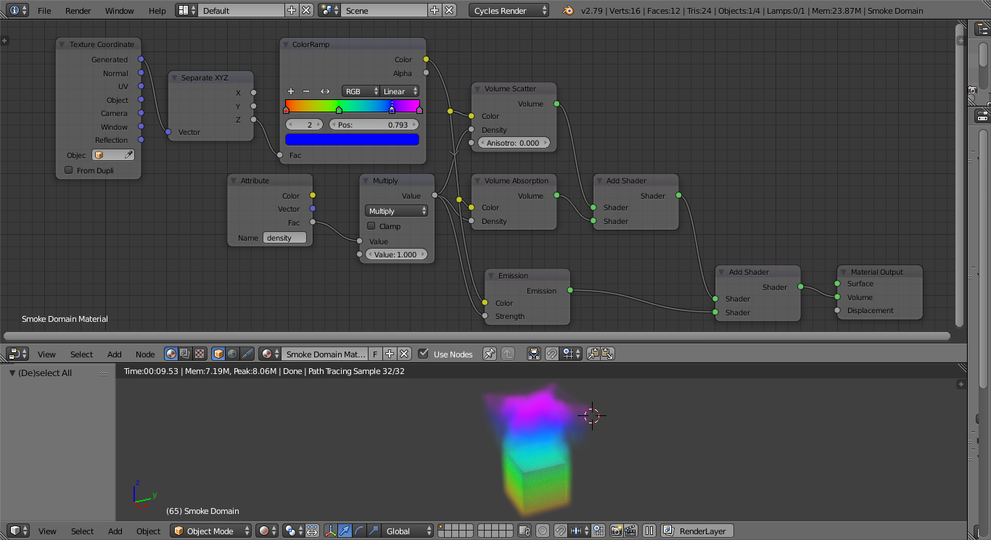The image size is (991, 540).
Task: Remove active color stop in ColorRamp
Action: point(306,91)
